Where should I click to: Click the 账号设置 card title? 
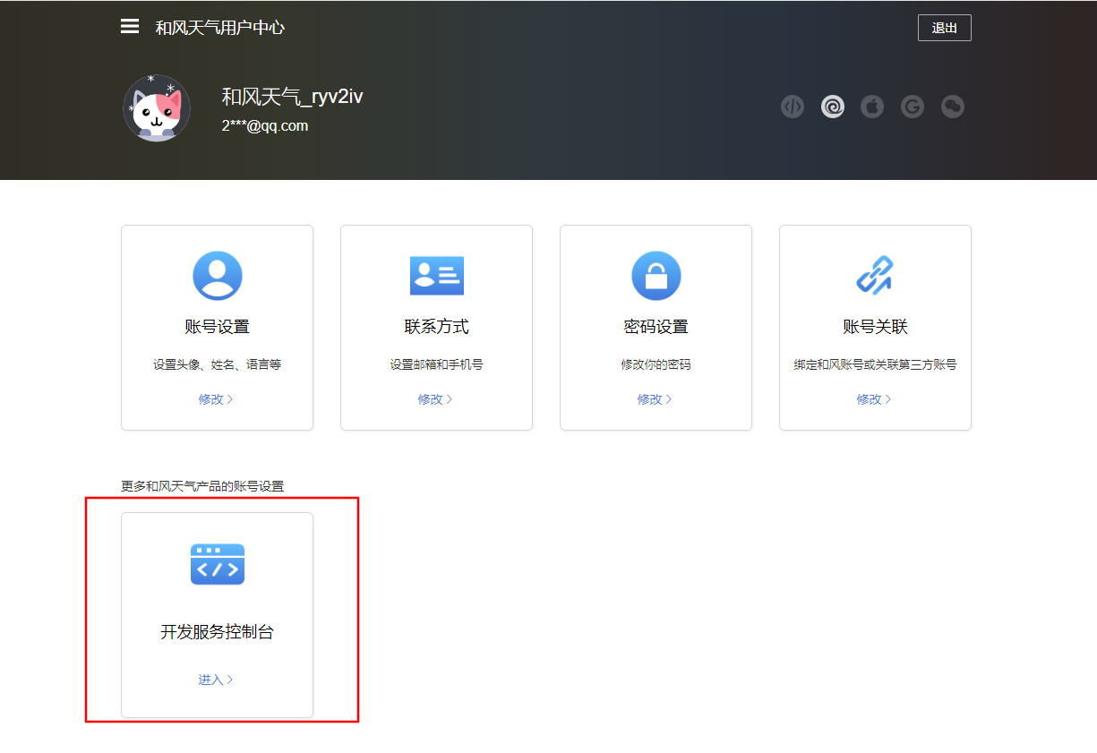[x=218, y=327]
